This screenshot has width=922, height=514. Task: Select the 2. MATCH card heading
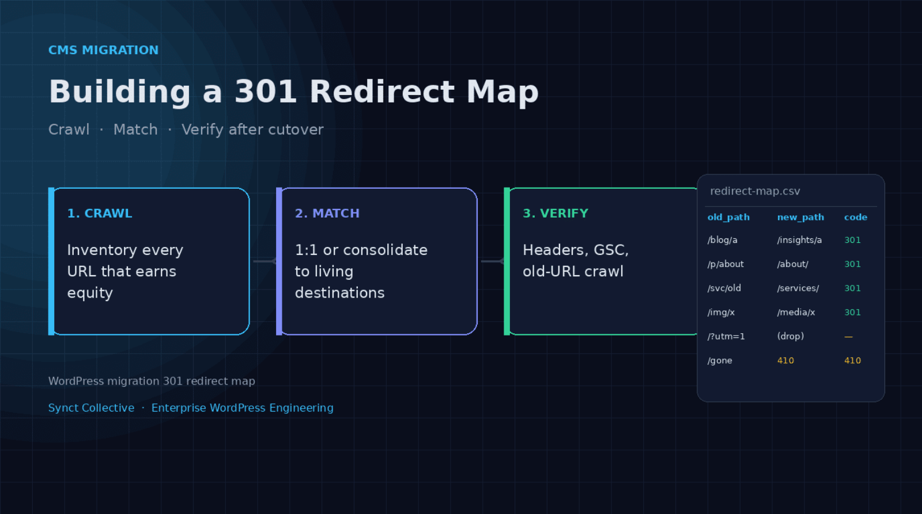[327, 213]
